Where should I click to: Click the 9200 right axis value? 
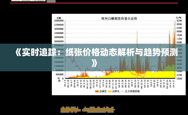179,21
